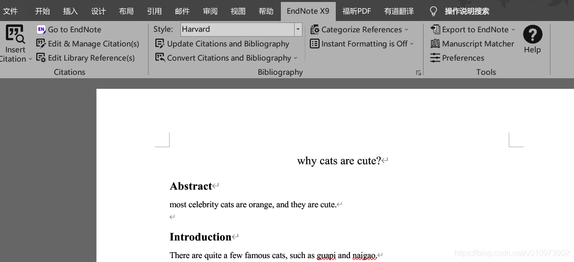
Task: Expand Convert Citations and Bibliography menu arrow
Action: point(296,58)
